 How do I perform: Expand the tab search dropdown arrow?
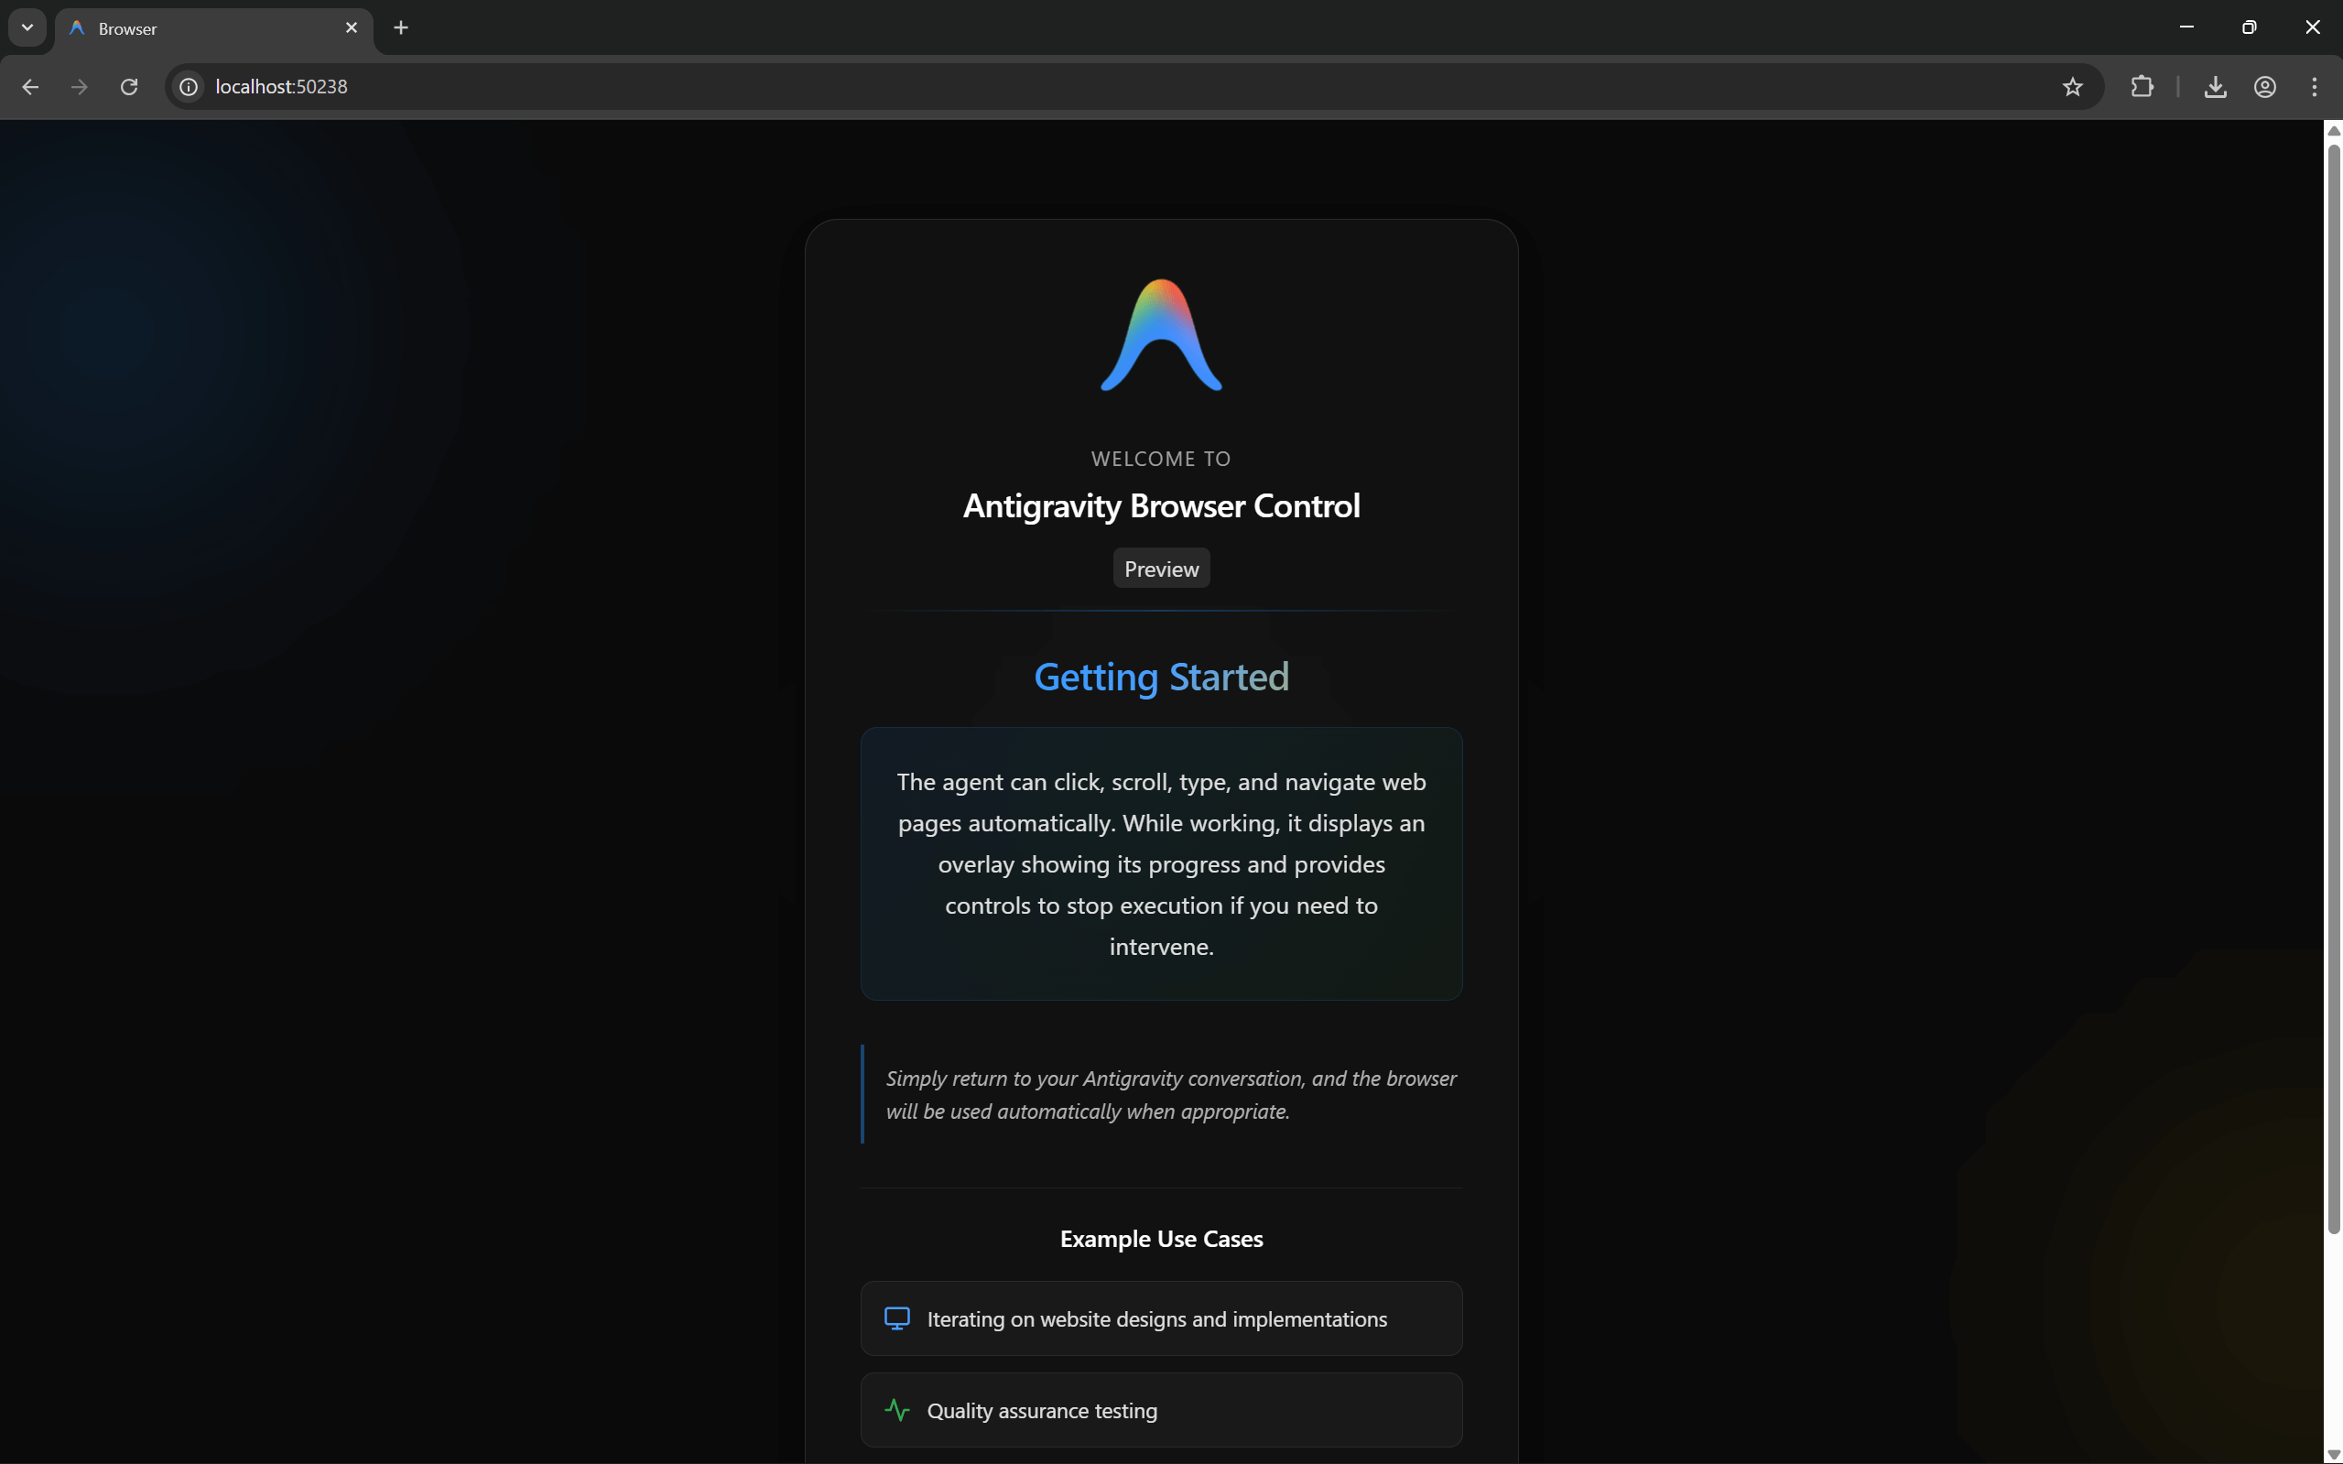point(27,27)
